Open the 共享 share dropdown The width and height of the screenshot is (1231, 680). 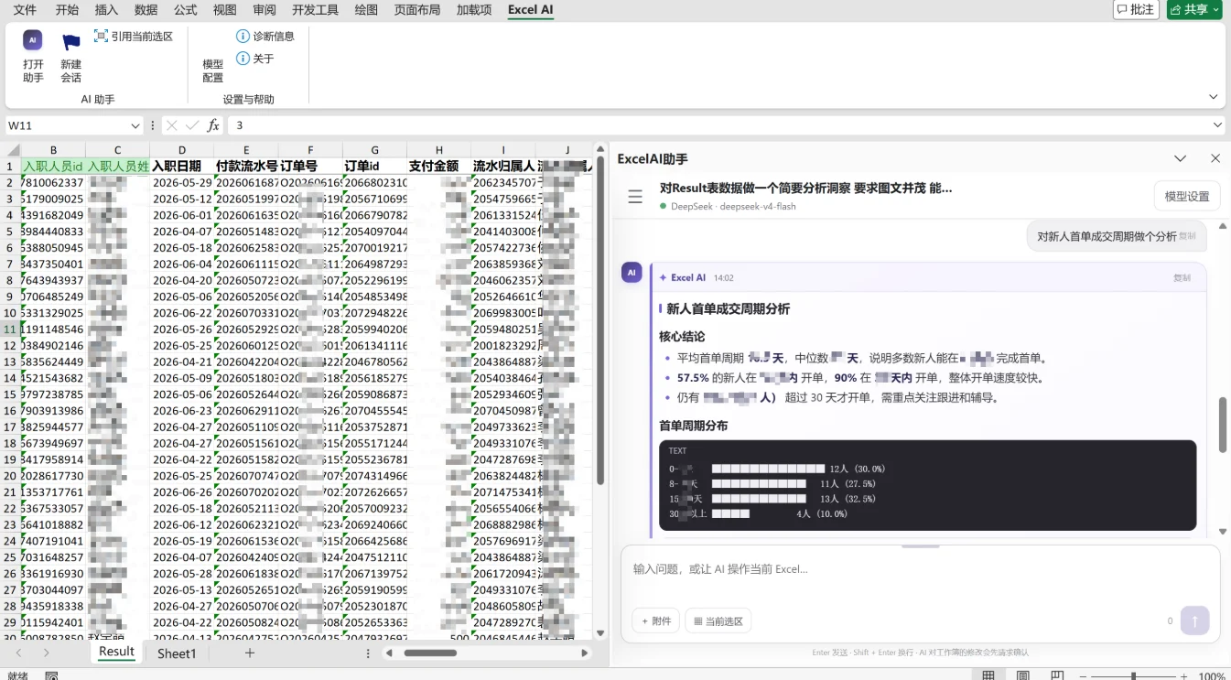(x=1194, y=10)
